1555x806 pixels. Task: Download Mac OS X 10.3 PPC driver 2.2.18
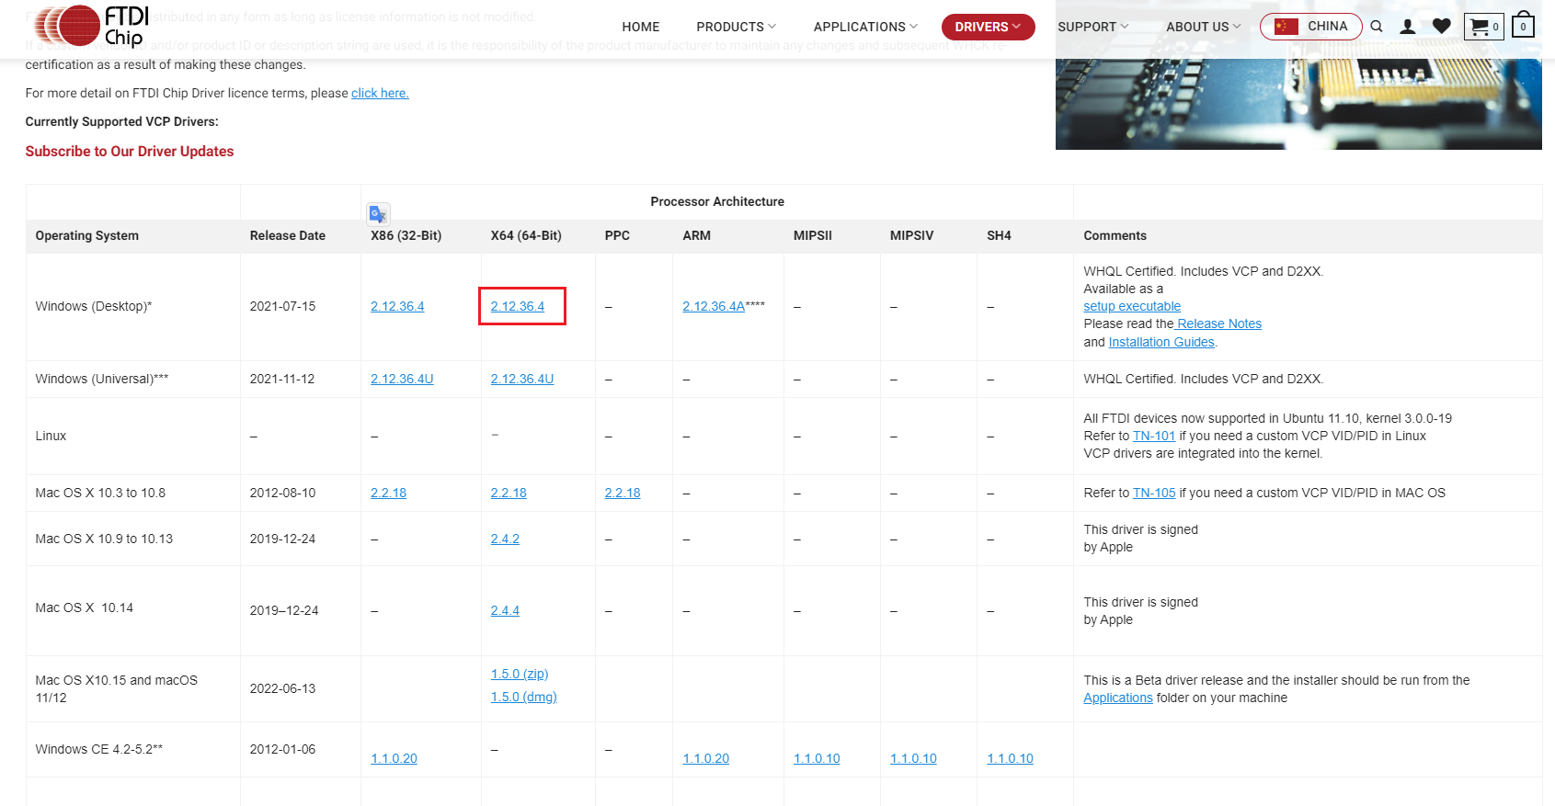pos(623,493)
